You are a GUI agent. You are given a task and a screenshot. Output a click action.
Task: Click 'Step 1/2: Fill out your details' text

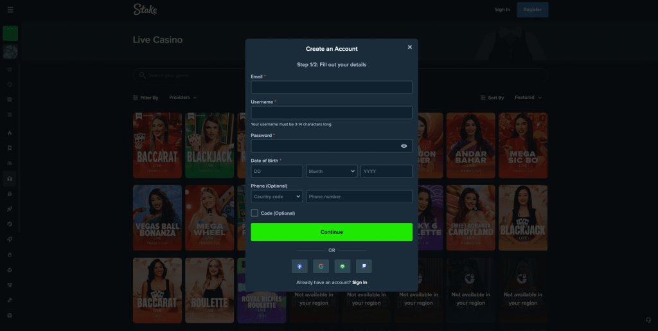pos(332,65)
